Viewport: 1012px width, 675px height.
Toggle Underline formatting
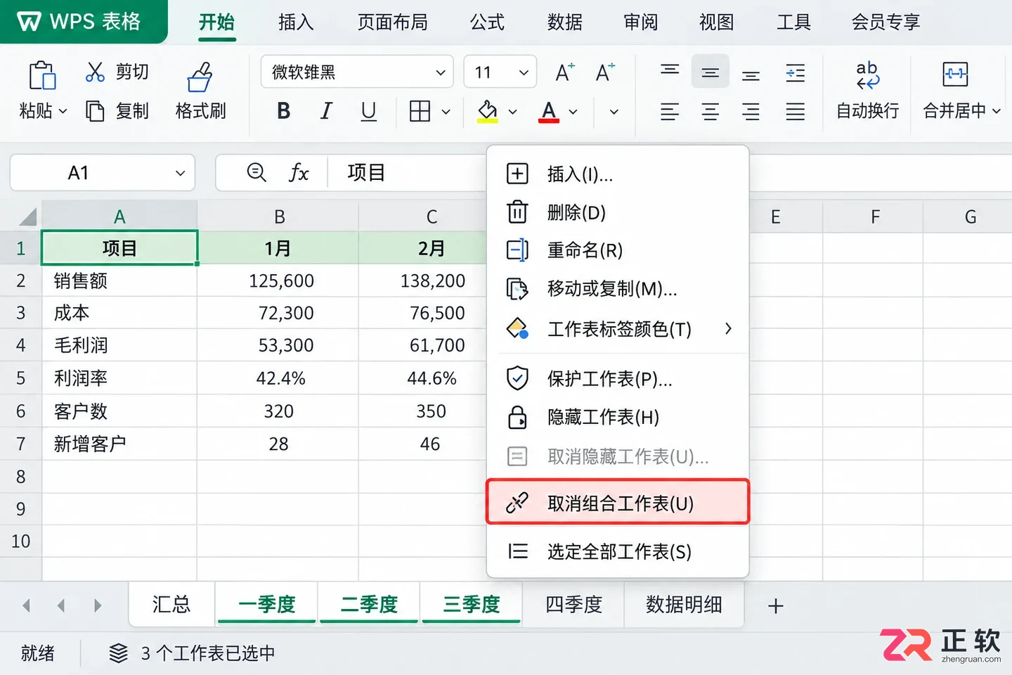[x=368, y=111]
